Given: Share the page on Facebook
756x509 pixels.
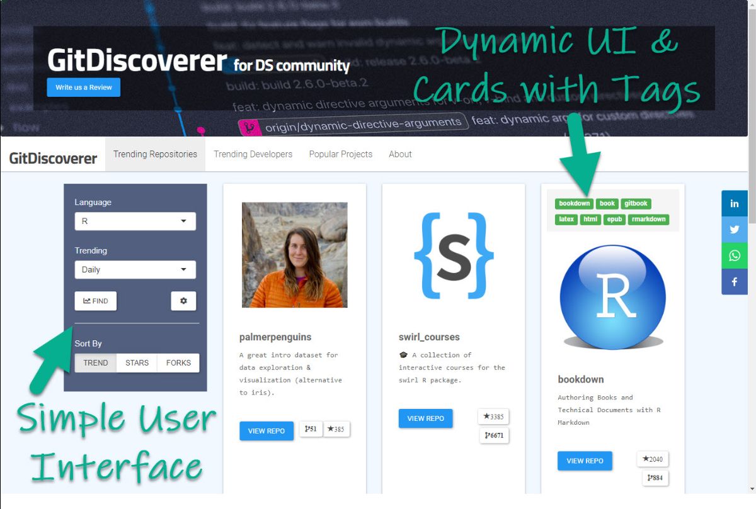Looking at the screenshot, I should (x=735, y=282).
